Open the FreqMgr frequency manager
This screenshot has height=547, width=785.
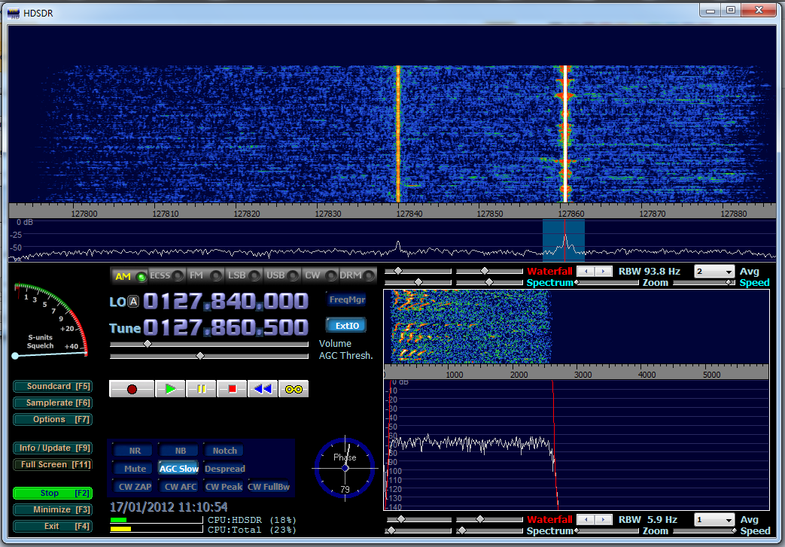347,299
